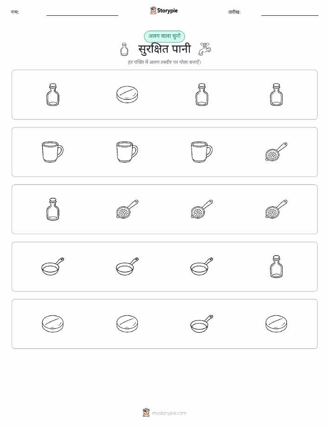The width and height of the screenshot is (329, 426).
Task: Circle the bottle in the frying pans row
Action: [x=277, y=266]
